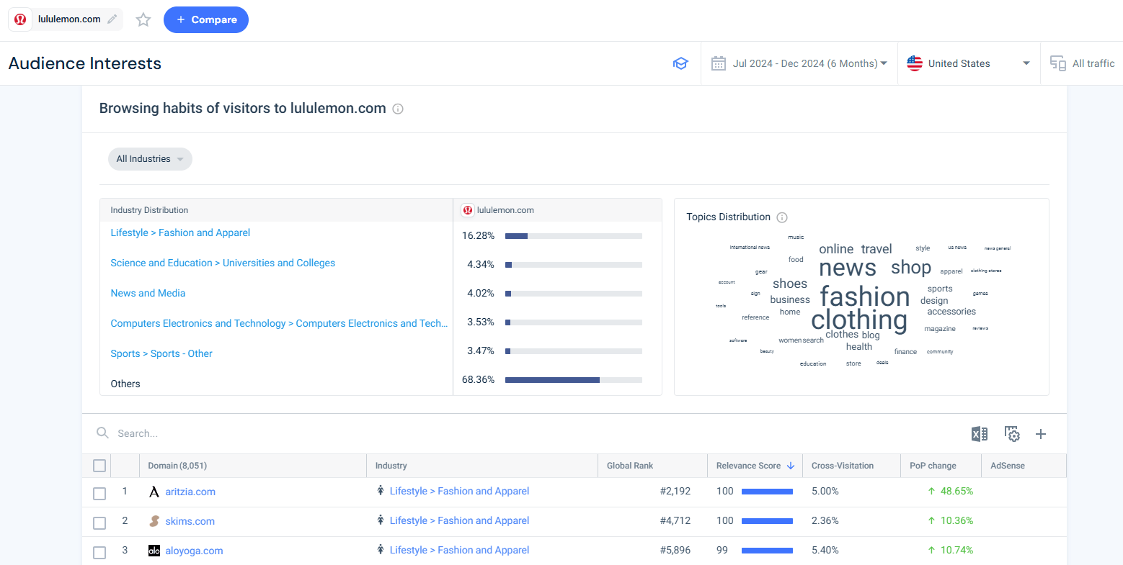Export table to Excel
Screen dimensions: 1123x565
click(979, 434)
